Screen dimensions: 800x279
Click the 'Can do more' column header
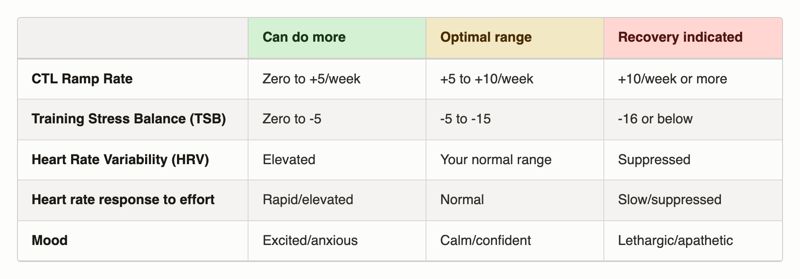(337, 38)
